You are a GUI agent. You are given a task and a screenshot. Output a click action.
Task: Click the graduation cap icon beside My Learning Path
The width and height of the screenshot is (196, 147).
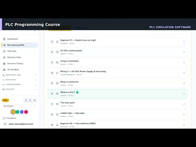(x=4, y=45)
